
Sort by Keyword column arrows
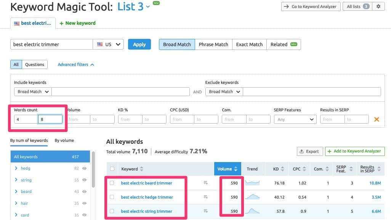click(142, 169)
